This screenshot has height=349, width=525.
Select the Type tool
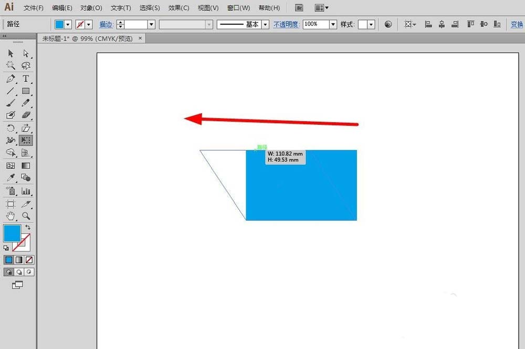click(25, 79)
